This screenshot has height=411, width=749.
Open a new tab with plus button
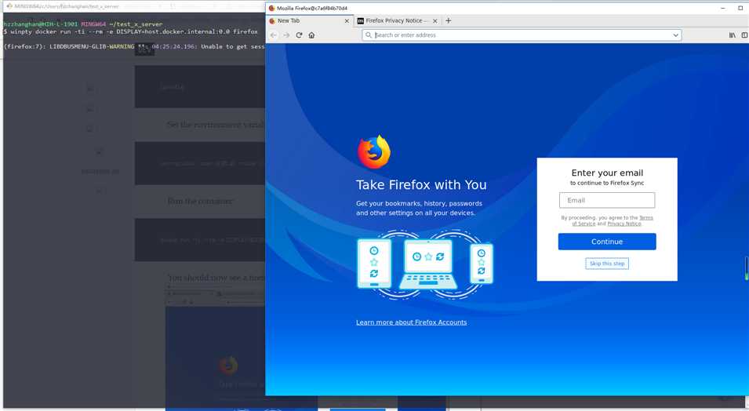[x=448, y=20]
